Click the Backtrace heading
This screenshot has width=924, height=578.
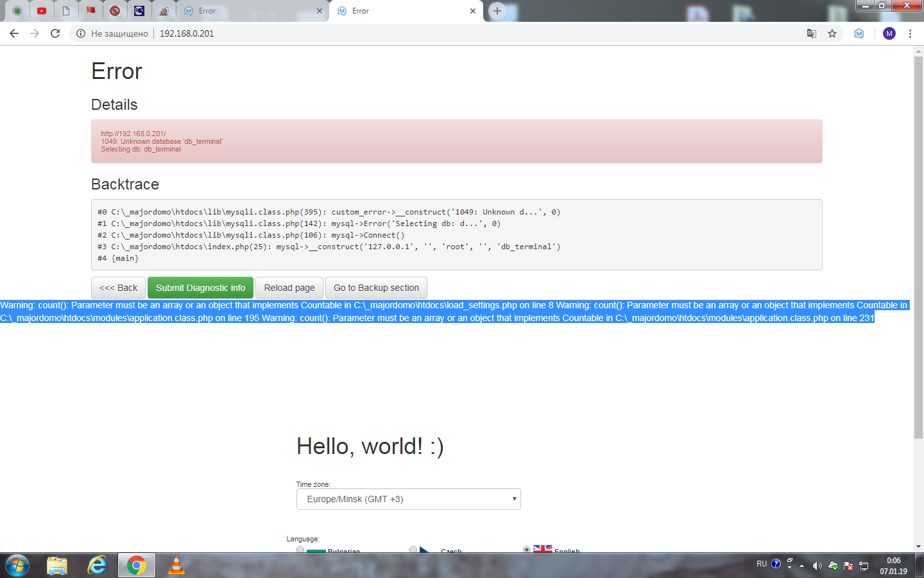tap(125, 184)
